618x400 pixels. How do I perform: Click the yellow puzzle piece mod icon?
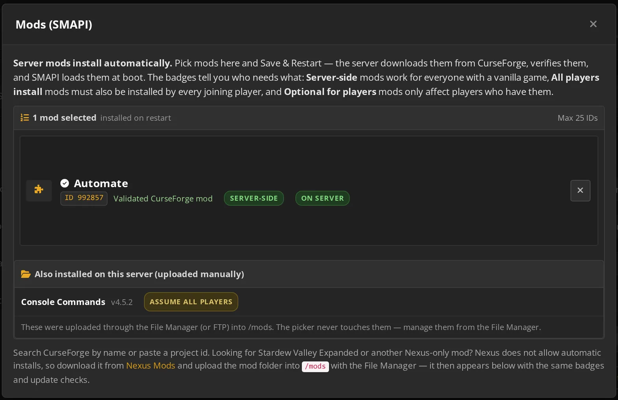click(39, 190)
